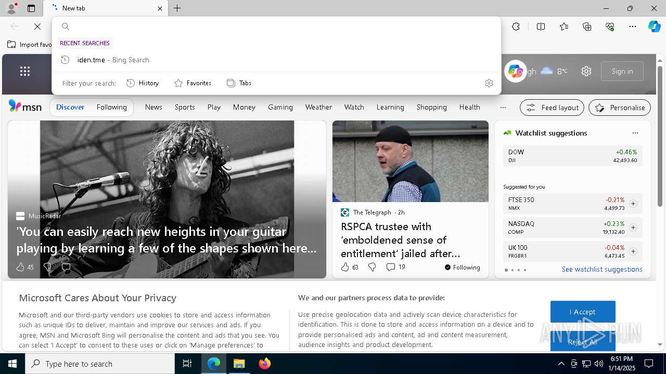Open the DOW stock row
Viewport: 666px width, 374px height.
tap(572, 156)
